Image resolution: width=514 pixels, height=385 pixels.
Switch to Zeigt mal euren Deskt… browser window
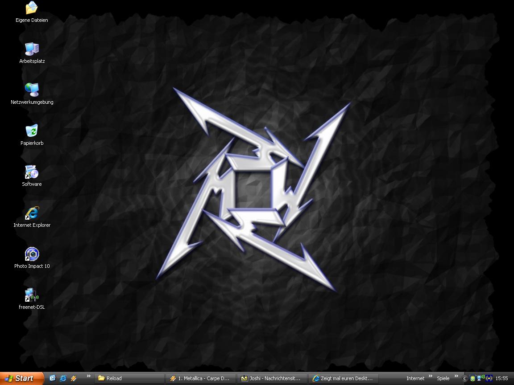coord(343,378)
